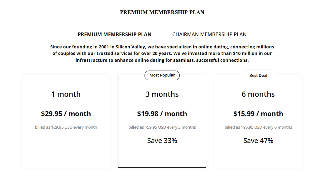Click 'billed as $95.95 USD every 6 months'
This screenshot has height=183, width=309.
point(258,127)
